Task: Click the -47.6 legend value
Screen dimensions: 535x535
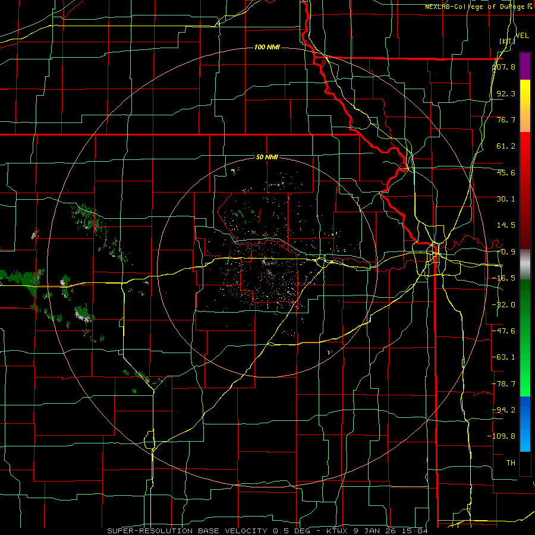Action: coord(504,331)
